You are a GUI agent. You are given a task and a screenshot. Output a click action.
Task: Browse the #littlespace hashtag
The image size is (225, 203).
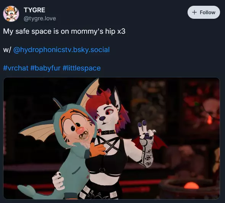[81, 68]
